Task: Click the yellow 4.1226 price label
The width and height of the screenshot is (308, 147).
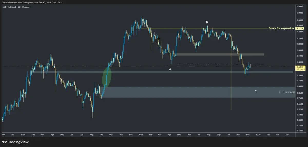Action: (300, 28)
